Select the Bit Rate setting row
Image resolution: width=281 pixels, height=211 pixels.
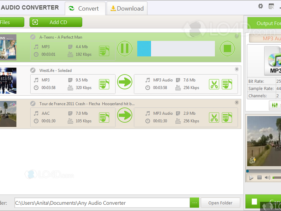click(x=264, y=81)
